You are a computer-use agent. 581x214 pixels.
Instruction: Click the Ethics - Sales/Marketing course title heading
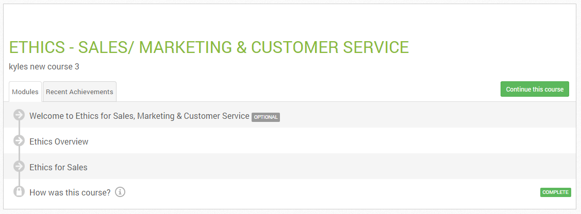[209, 47]
